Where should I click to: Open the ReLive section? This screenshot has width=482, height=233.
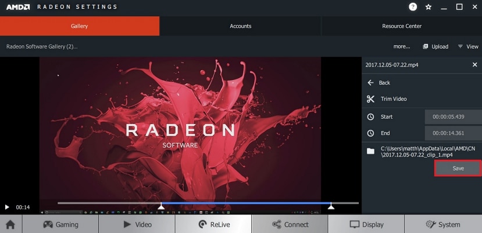click(213, 224)
